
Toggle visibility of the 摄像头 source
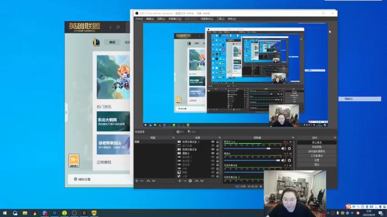coord(213,153)
